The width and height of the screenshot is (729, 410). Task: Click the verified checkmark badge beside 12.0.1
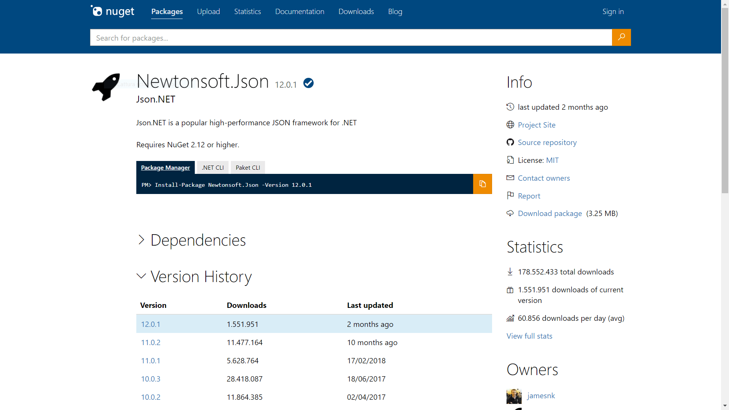coord(308,83)
